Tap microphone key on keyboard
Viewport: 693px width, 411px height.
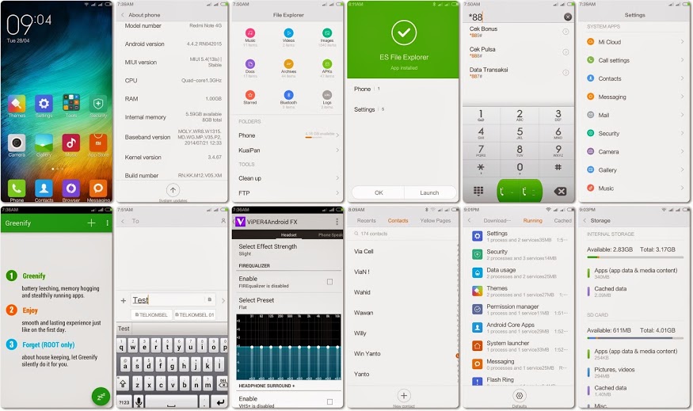pos(139,401)
